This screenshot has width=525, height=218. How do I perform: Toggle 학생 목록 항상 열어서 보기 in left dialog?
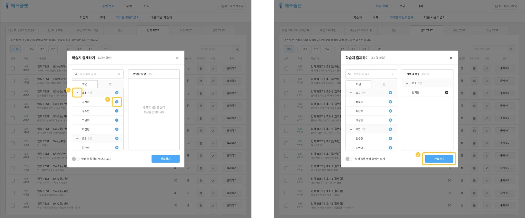coord(75,159)
